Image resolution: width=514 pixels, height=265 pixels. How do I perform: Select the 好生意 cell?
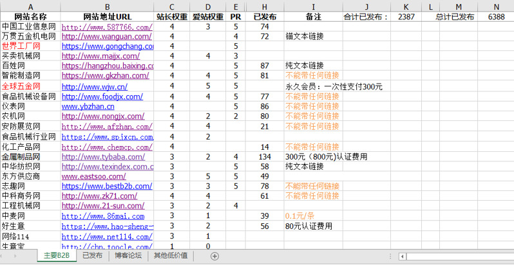30,226
